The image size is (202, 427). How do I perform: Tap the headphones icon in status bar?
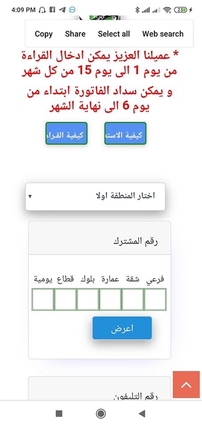pyautogui.click(x=42, y=10)
